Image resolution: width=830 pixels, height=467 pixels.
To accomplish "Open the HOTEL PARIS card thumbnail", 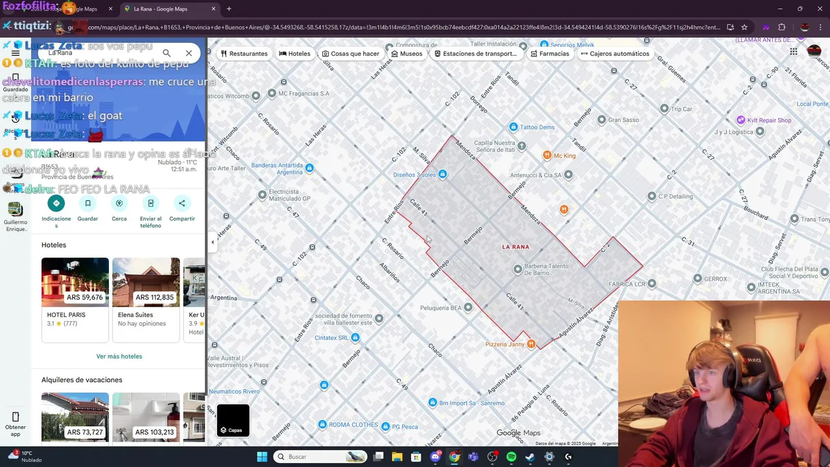I will 75,282.
